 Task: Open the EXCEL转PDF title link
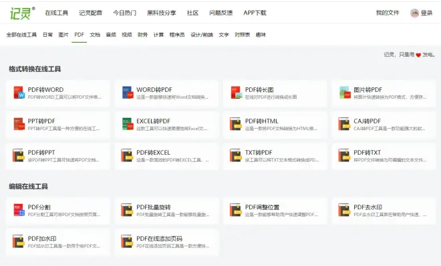coord(153,121)
